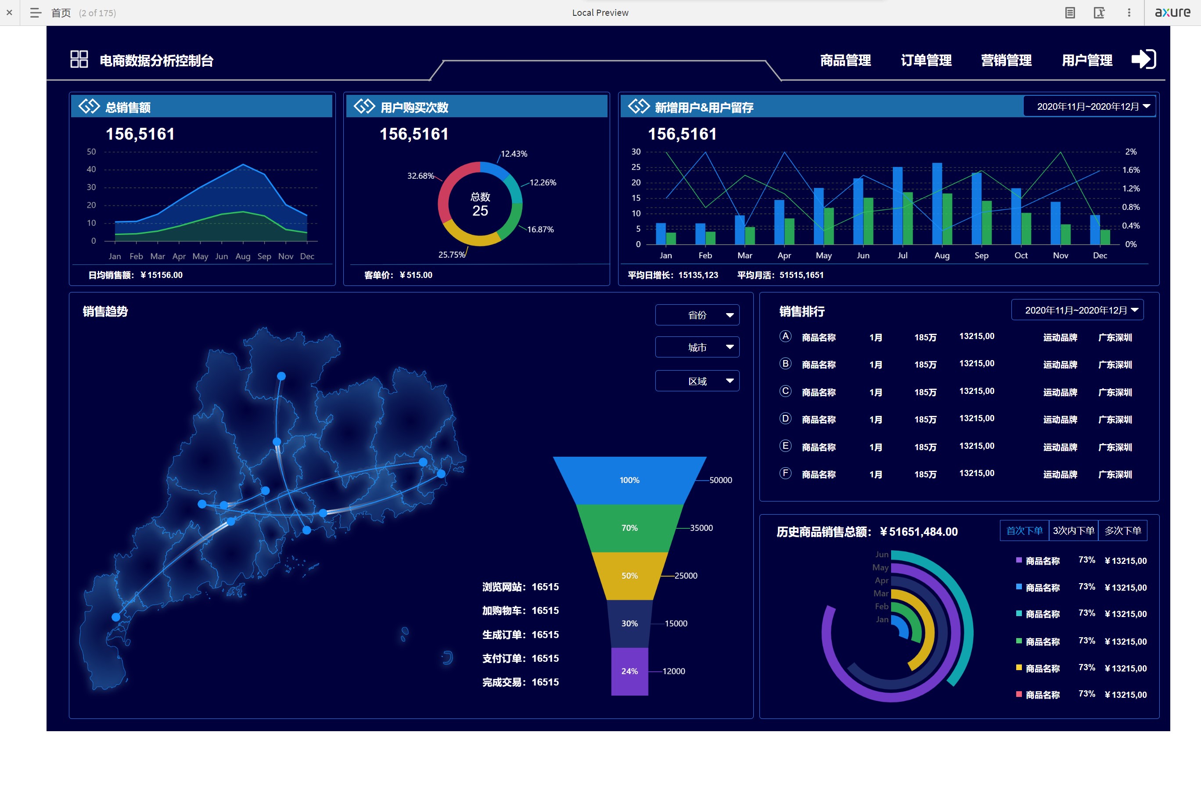Click the yellow legend swatch in sales list
1201x801 pixels.
[x=1019, y=667]
